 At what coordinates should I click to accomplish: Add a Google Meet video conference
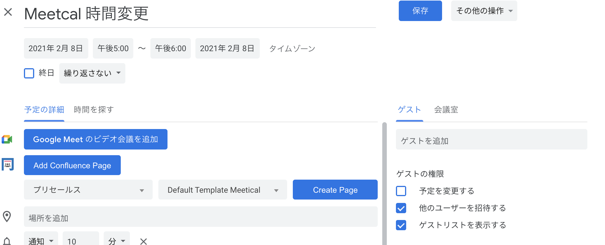pos(96,139)
